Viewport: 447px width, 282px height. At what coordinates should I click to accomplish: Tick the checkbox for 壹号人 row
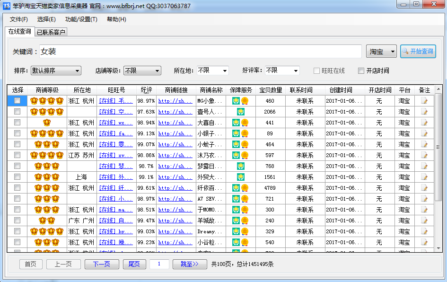[x=17, y=112]
